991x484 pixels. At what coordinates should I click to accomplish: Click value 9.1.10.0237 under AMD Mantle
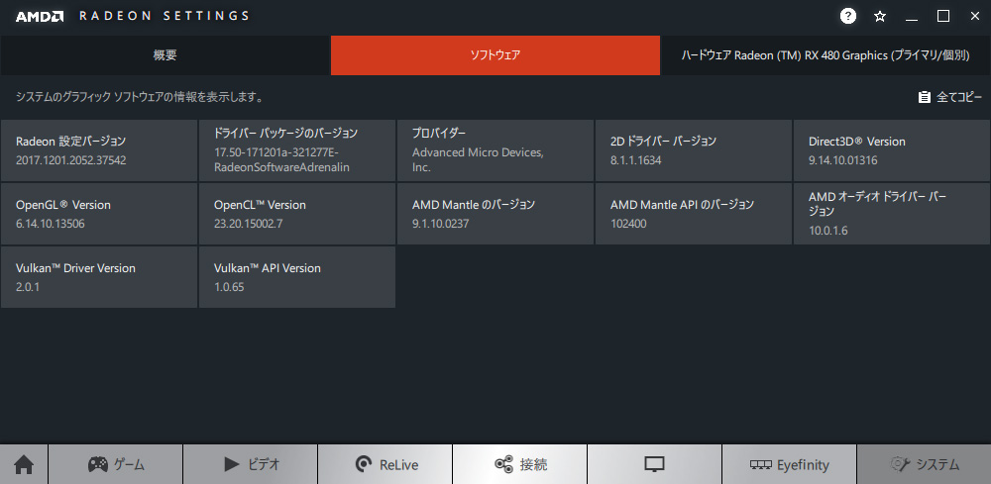point(441,224)
